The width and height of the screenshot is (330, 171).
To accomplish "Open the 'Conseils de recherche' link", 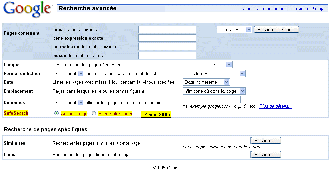I will (x=263, y=9).
